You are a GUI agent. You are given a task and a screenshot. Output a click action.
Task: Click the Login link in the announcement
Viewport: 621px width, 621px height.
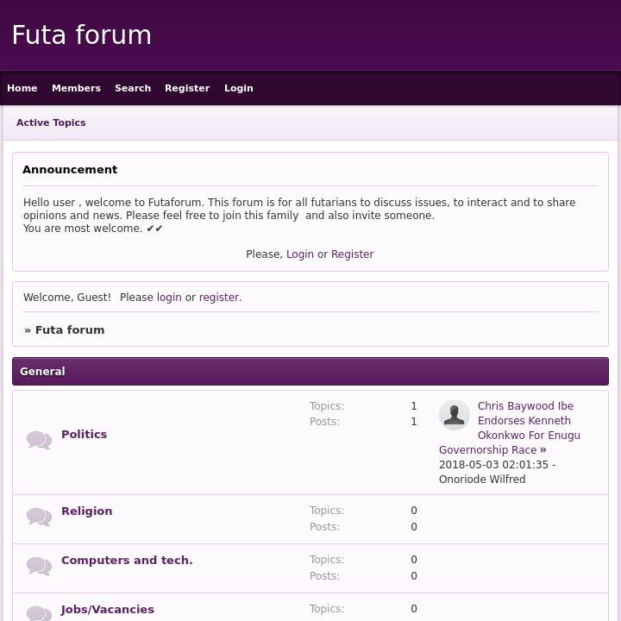coord(300,254)
